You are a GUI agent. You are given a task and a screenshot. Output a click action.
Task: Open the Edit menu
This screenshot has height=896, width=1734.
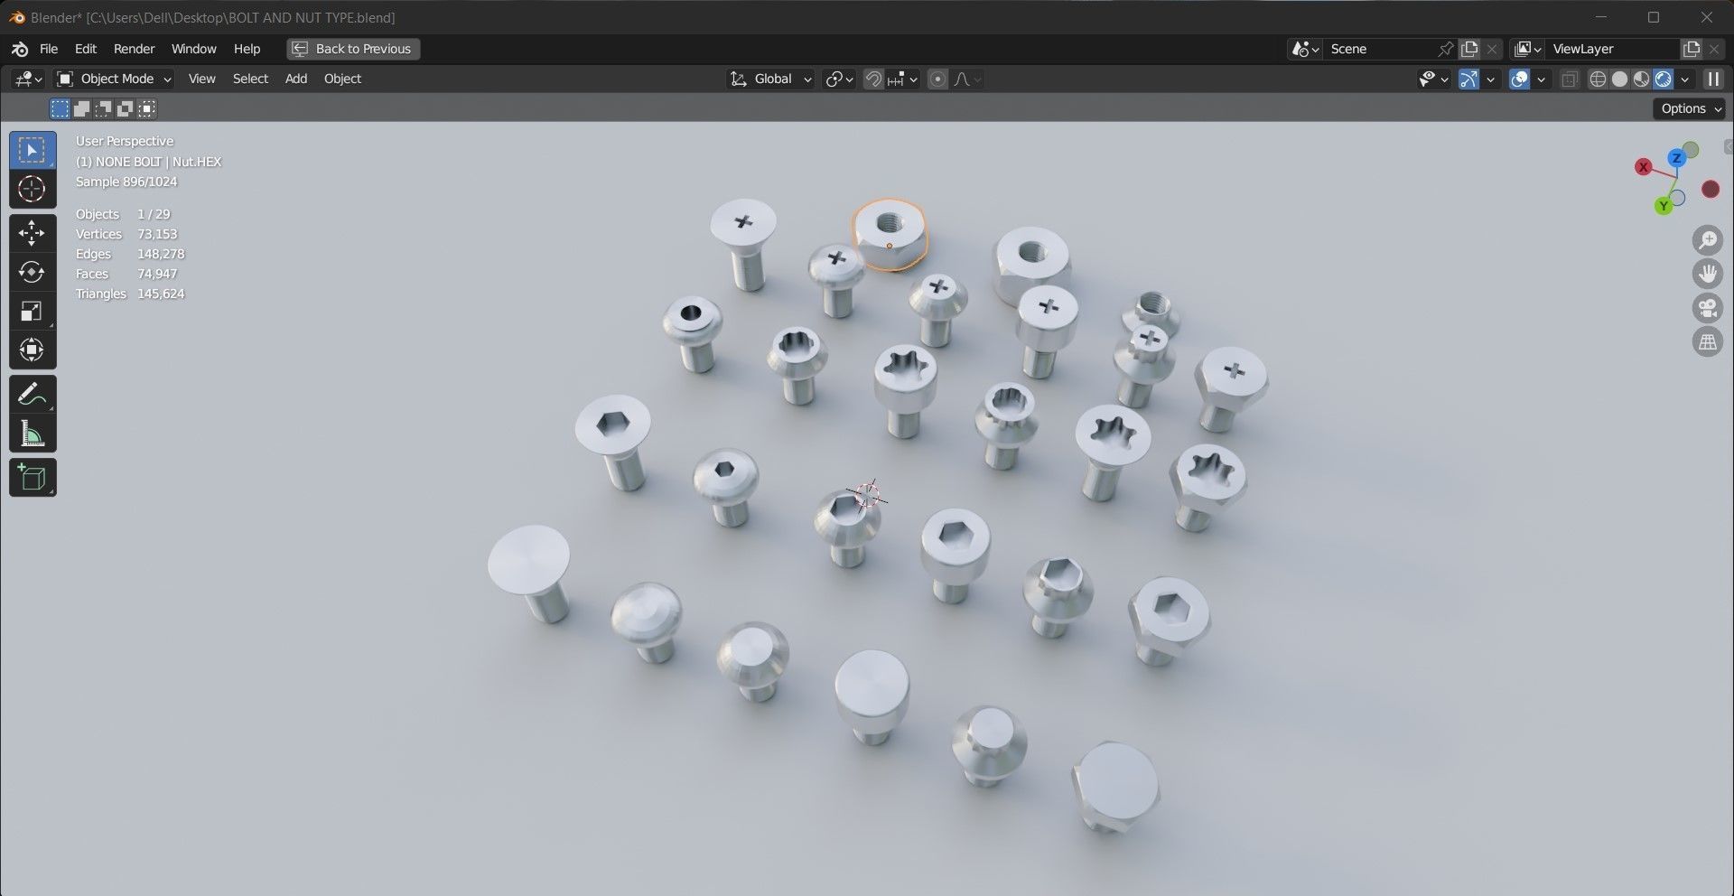(86, 49)
